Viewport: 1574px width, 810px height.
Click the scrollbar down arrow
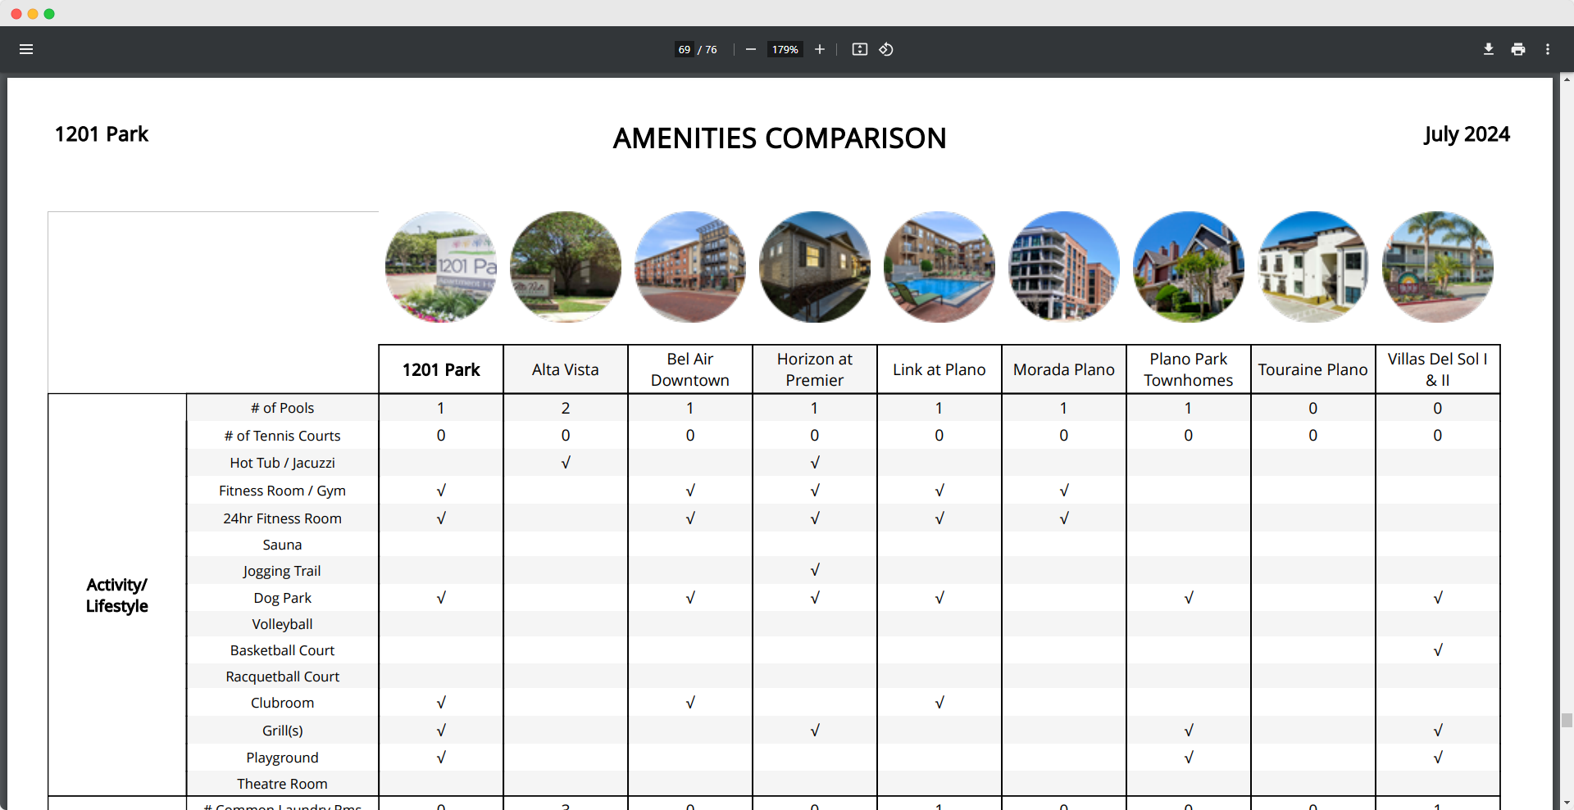pyautogui.click(x=1567, y=803)
